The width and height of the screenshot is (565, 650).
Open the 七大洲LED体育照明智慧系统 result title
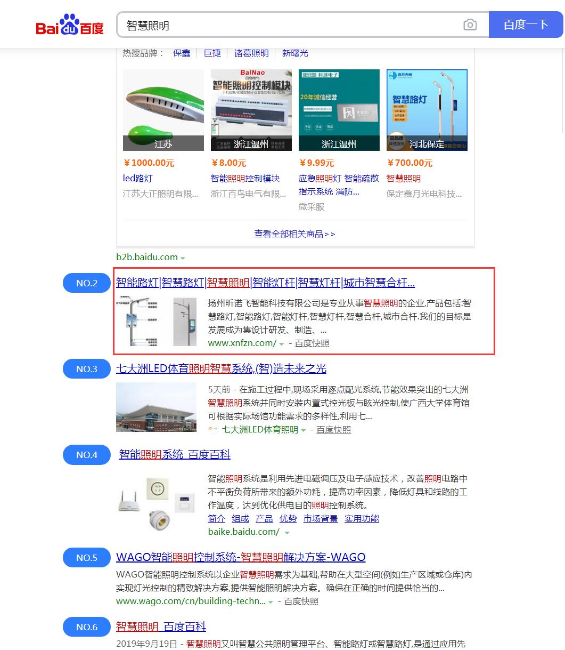pyautogui.click(x=221, y=368)
